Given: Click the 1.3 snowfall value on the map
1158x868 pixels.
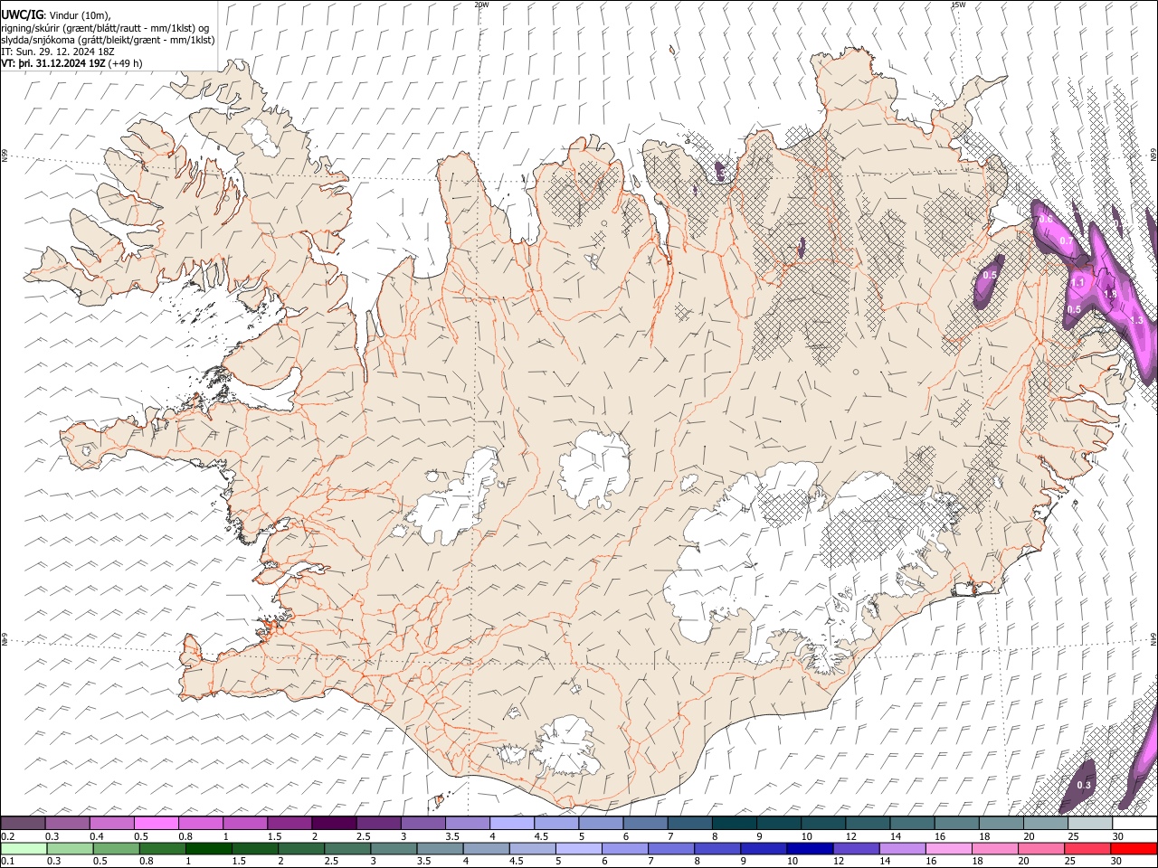Looking at the screenshot, I should (1137, 320).
